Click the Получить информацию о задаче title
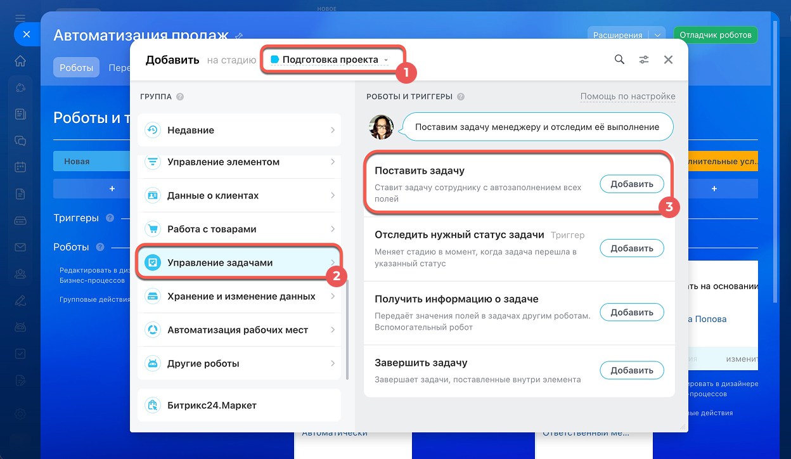Viewport: 791px width, 459px height. click(456, 299)
